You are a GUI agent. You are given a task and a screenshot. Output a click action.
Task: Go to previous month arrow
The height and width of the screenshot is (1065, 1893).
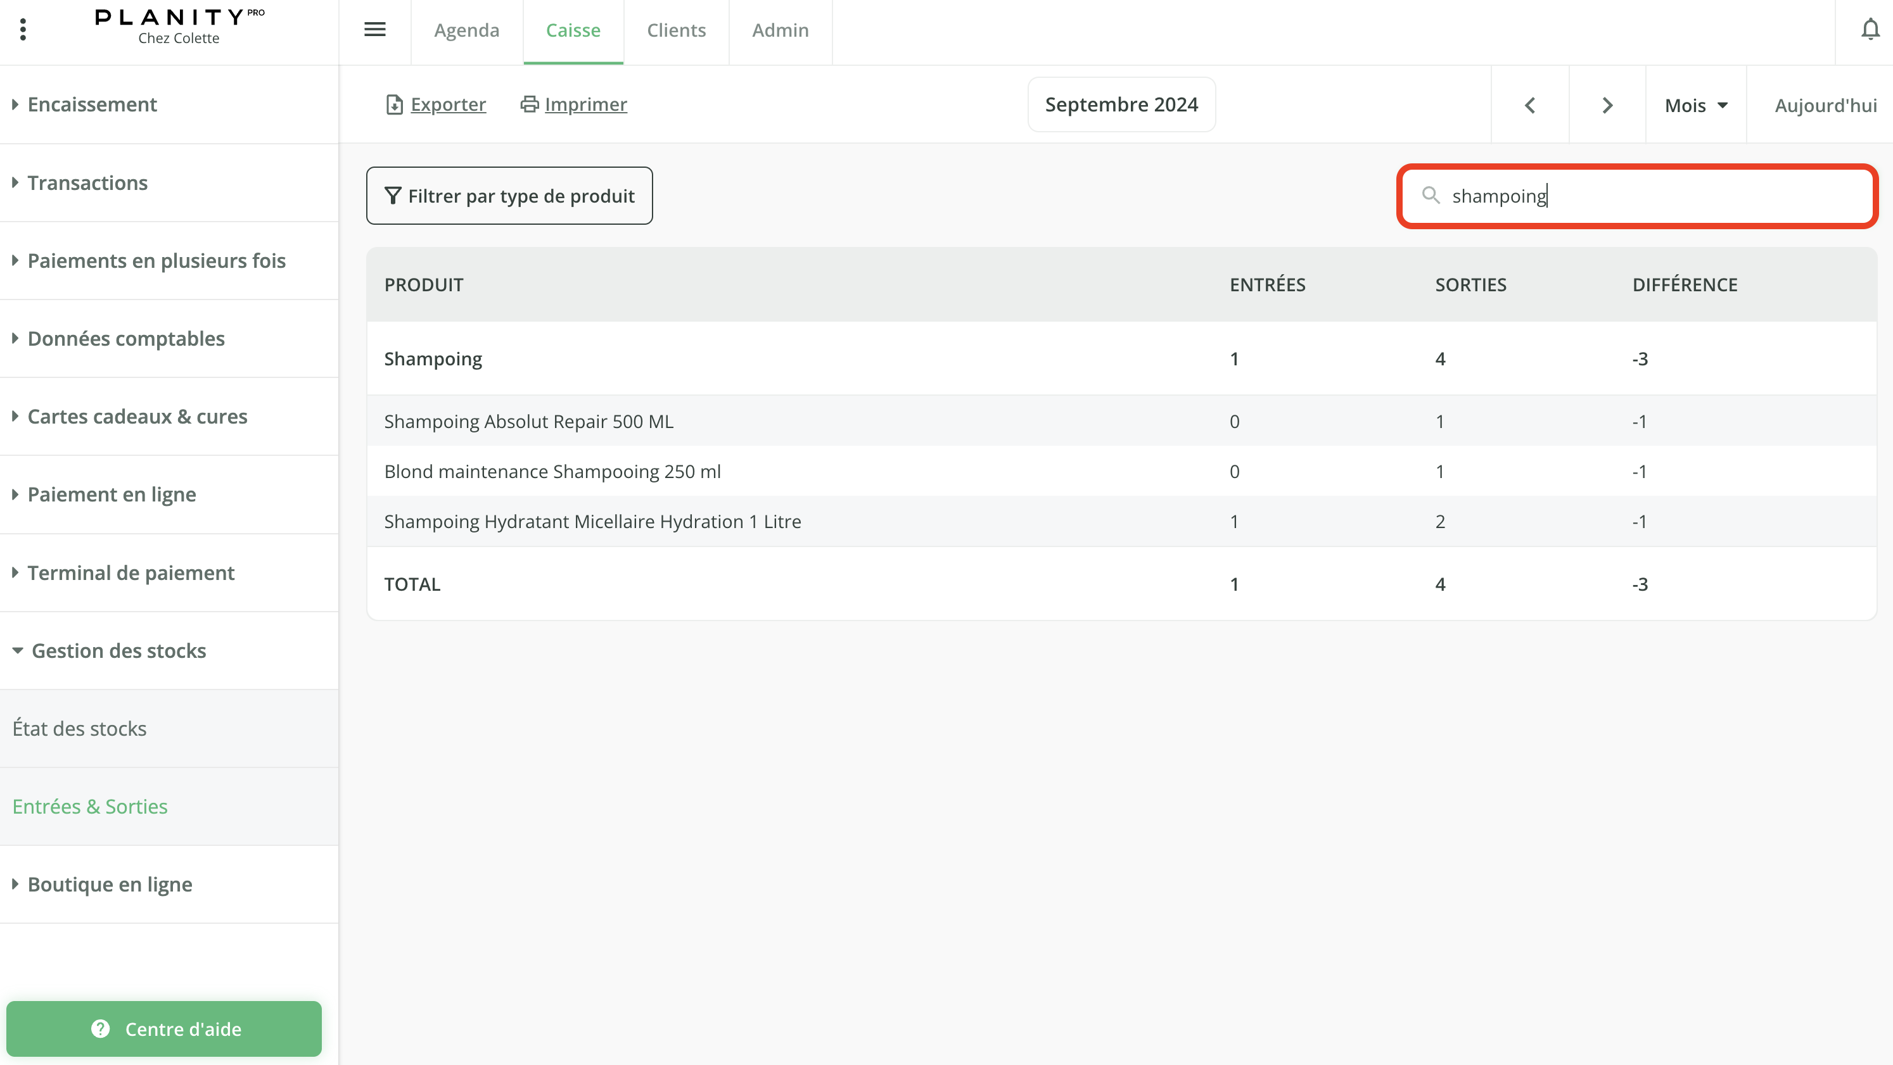pos(1530,105)
